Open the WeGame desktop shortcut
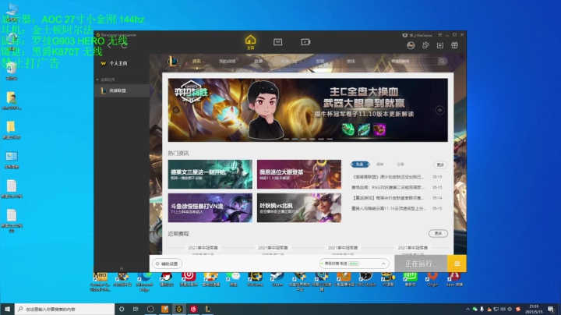561x315 pixels. tap(255, 280)
